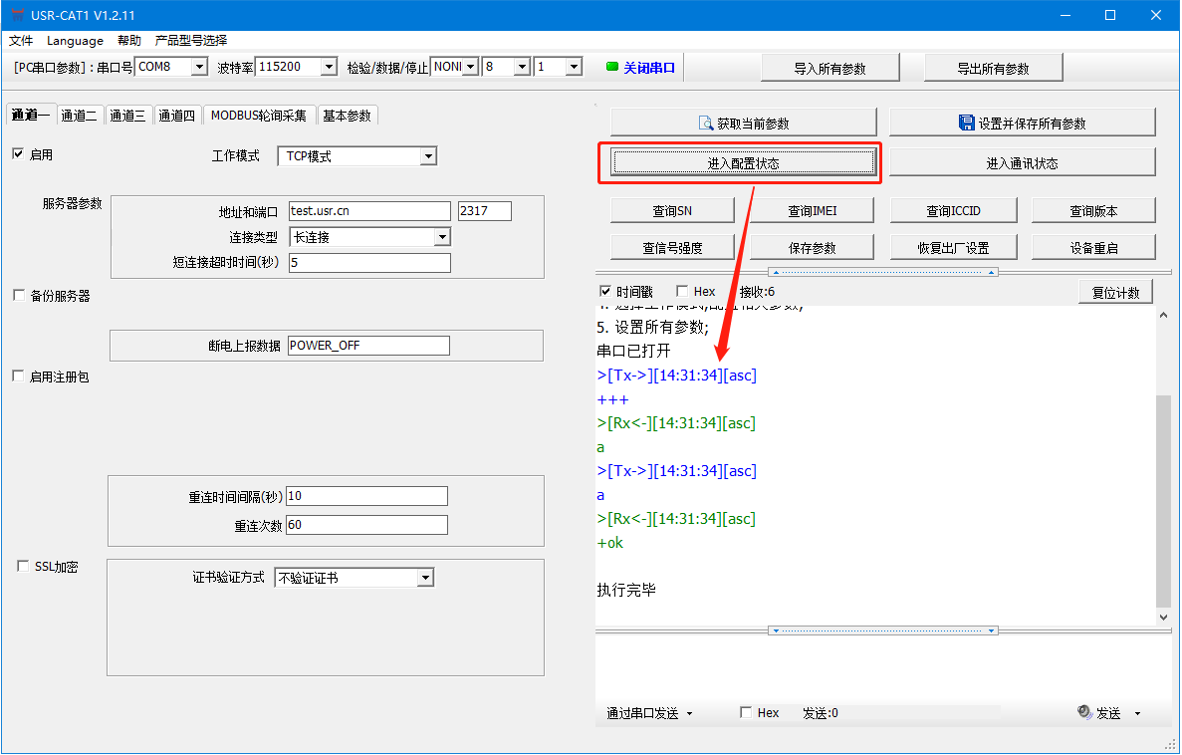The image size is (1182, 755).
Task: Open the 工作模式 TCP模式 dropdown
Action: point(428,156)
